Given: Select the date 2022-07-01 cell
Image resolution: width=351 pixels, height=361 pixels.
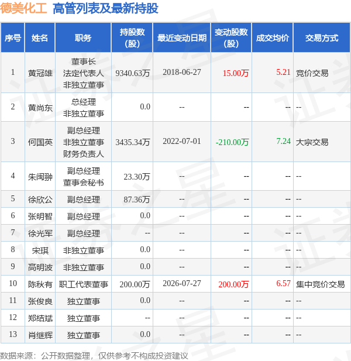Looking at the screenshot, I should (181, 141).
